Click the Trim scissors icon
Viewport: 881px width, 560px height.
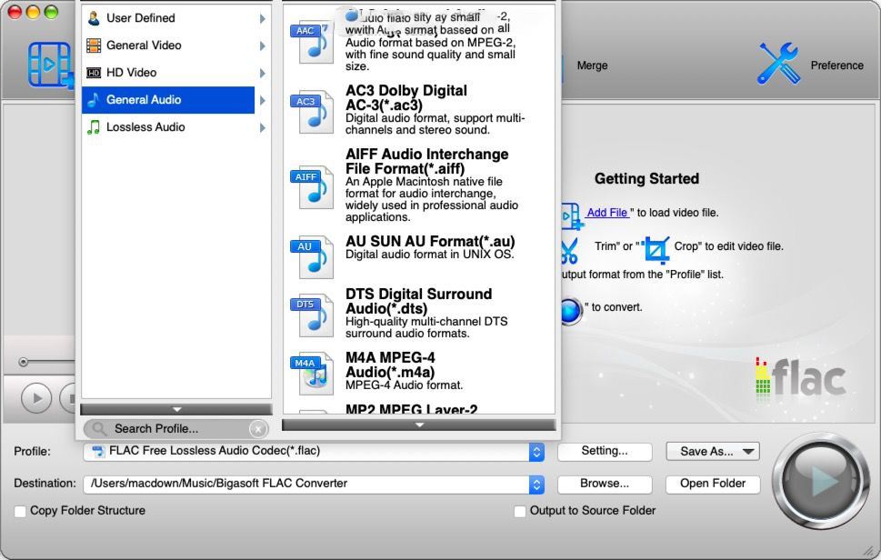pos(569,251)
